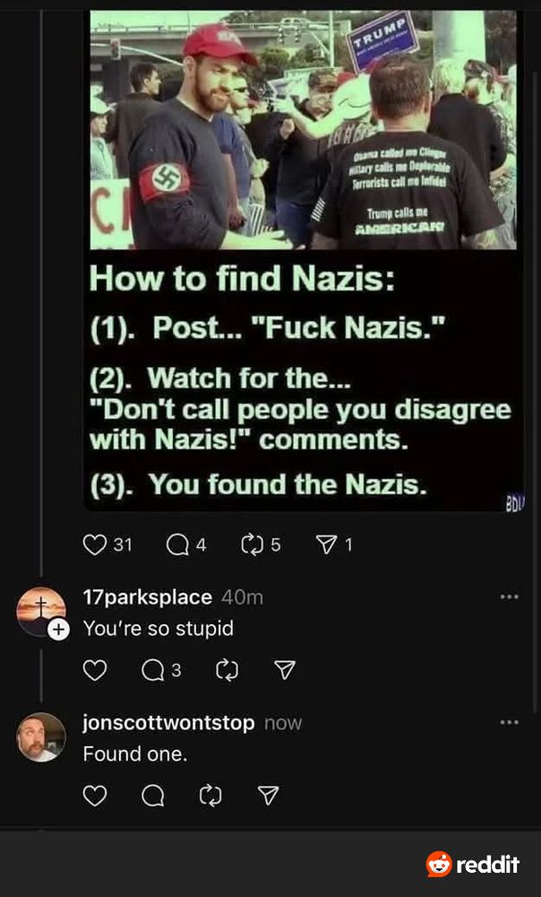Viewport: 541px width, 897px height.
Task: Open comment thread on jonscottwontstop's reply
Action: pos(152,796)
